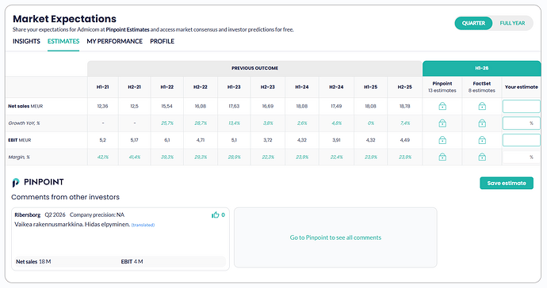Click the H1-23 column header

tap(234, 87)
